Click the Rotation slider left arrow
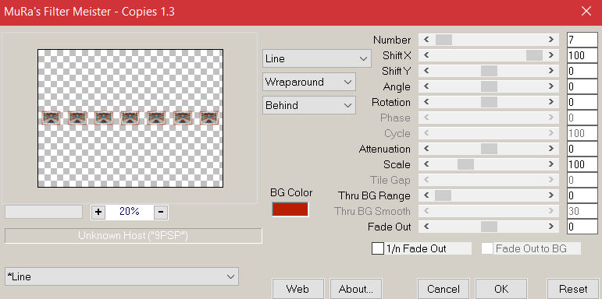 (x=426, y=102)
